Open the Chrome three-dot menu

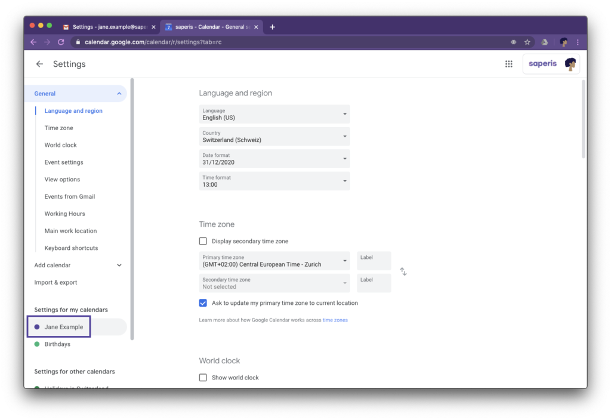click(x=578, y=42)
